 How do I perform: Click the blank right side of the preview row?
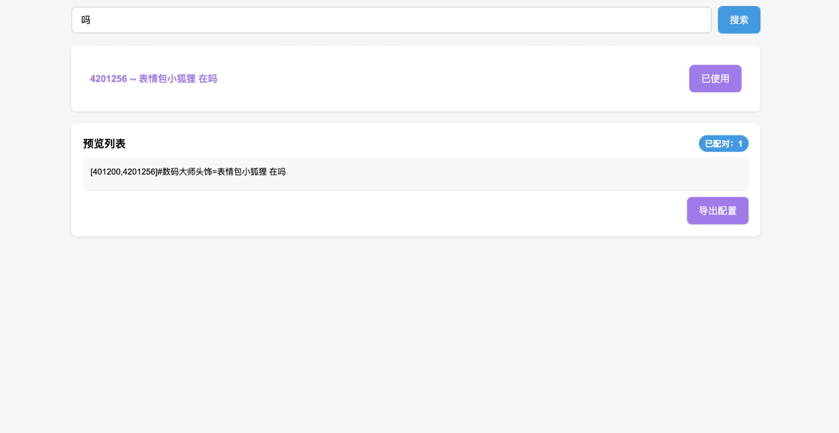point(539,174)
